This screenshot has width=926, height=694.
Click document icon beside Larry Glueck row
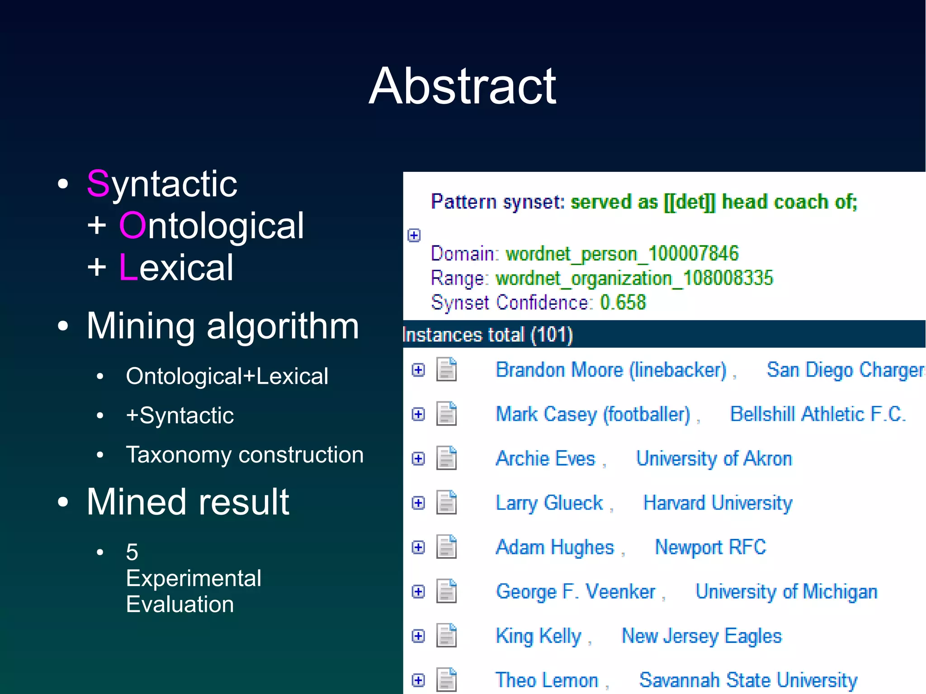pos(446,502)
